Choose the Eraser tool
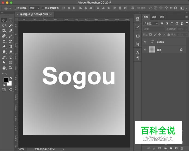This screenshot has width=189, height=151. tap(4, 47)
